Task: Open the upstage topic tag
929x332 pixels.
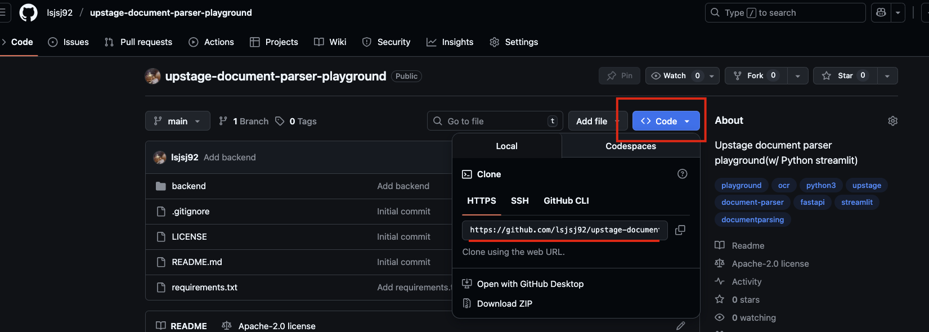Action: 867,186
